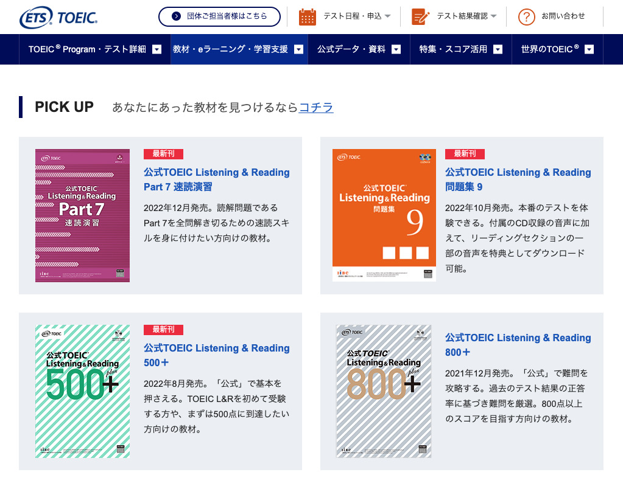The image size is (623, 489).
Task: Click the PICK UP heading
Action: pyautogui.click(x=64, y=107)
